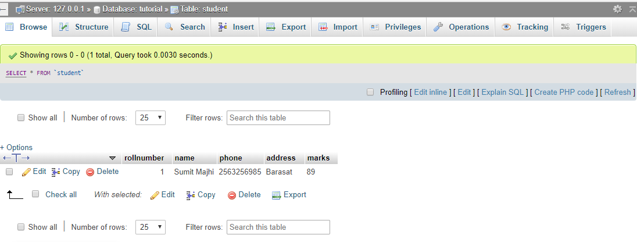Sort by the marks column header
Screen dimensions: 637x242
click(319, 158)
